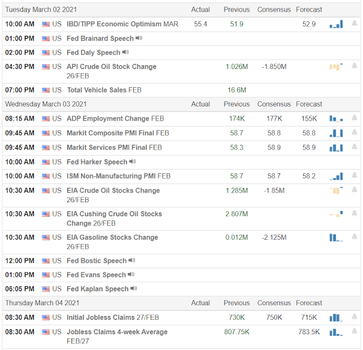This screenshot has width=363, height=350.
Task: Open Initial Jobless Claims mini chart icon
Action: point(336,317)
